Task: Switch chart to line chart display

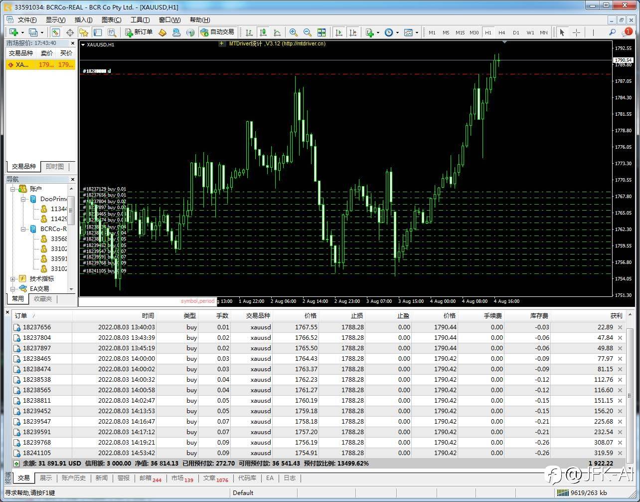Action: [x=277, y=32]
